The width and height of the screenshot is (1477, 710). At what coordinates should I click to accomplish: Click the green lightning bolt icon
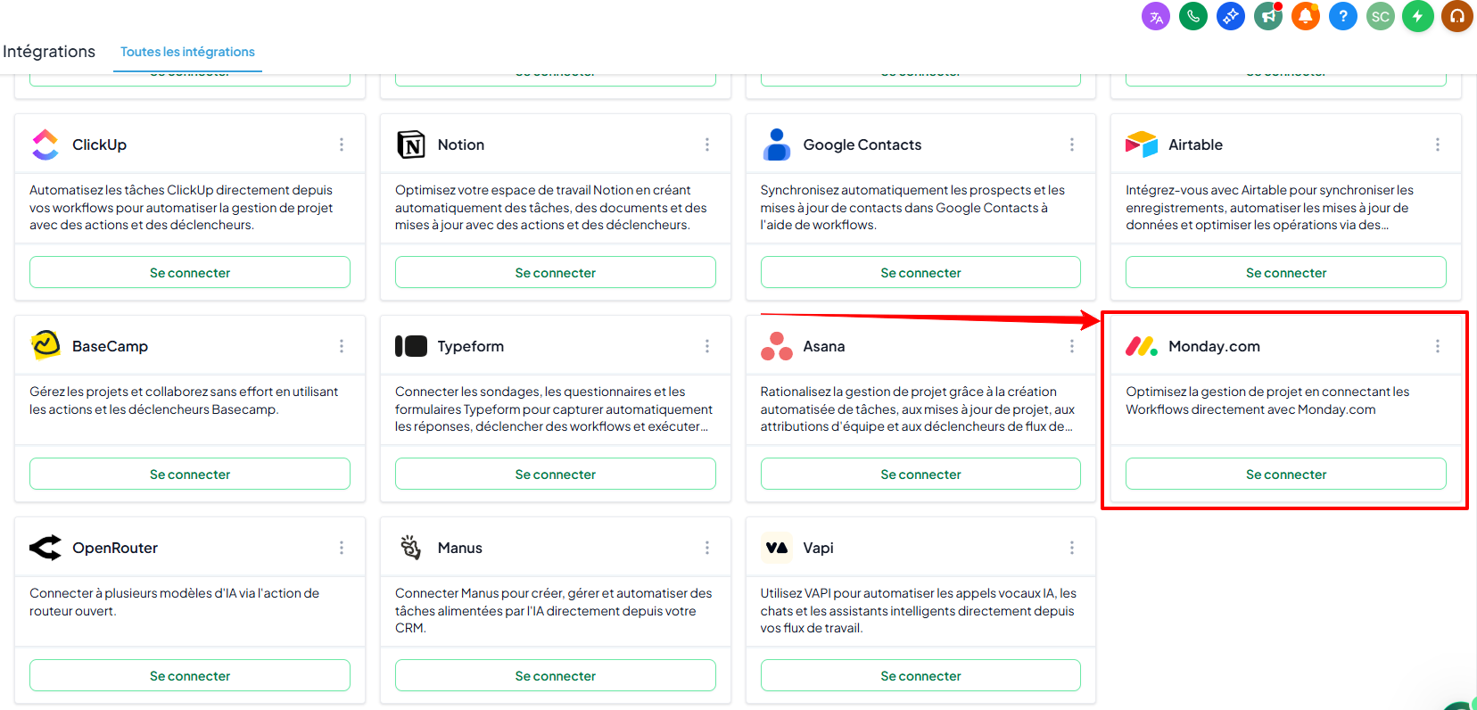pos(1418,16)
